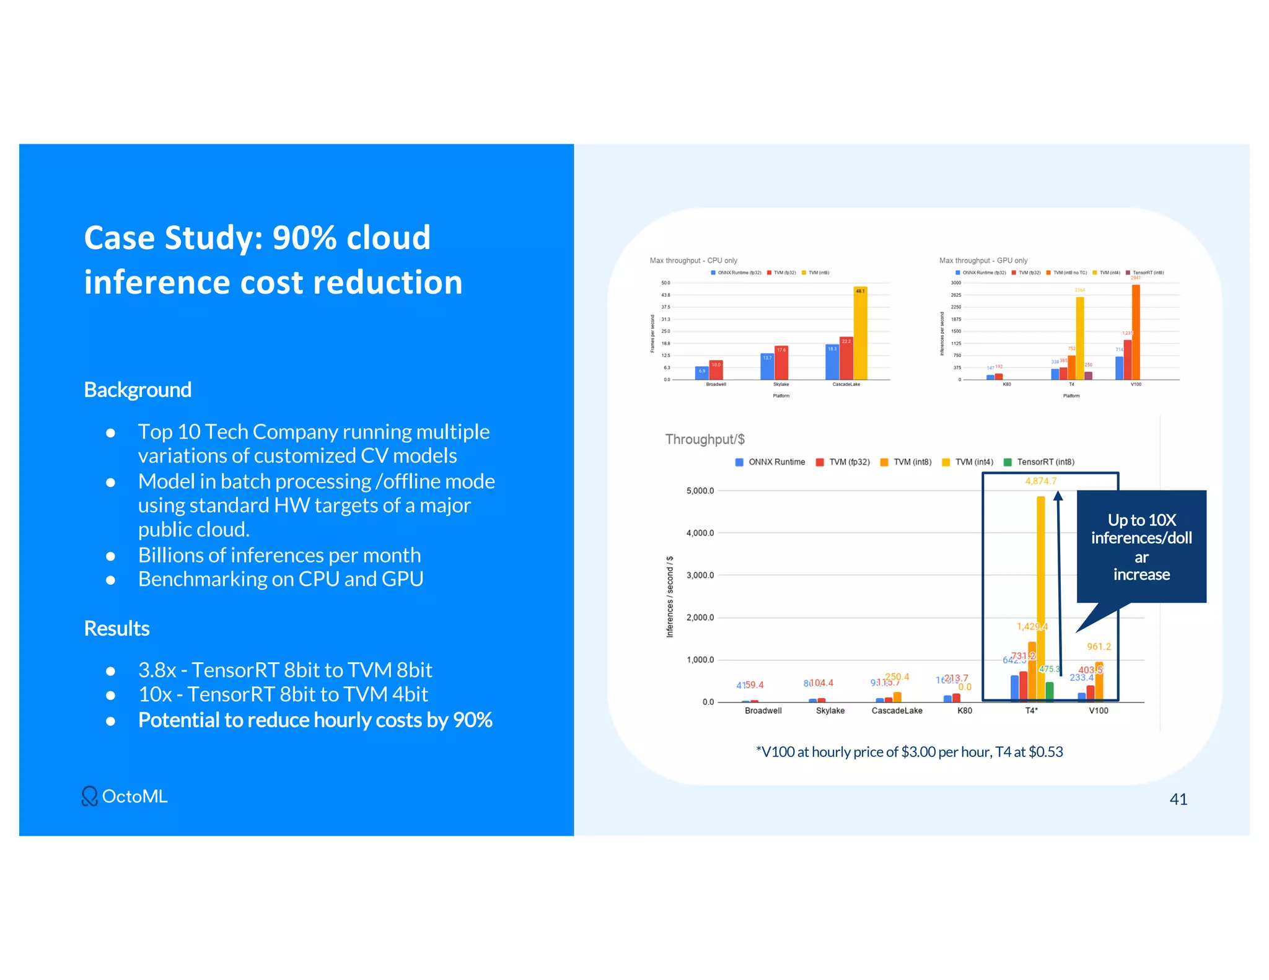The height and width of the screenshot is (980, 1269).
Task: Click the 'Up to 10X inferences/dollar increase' callout
Action: pyautogui.click(x=1141, y=546)
